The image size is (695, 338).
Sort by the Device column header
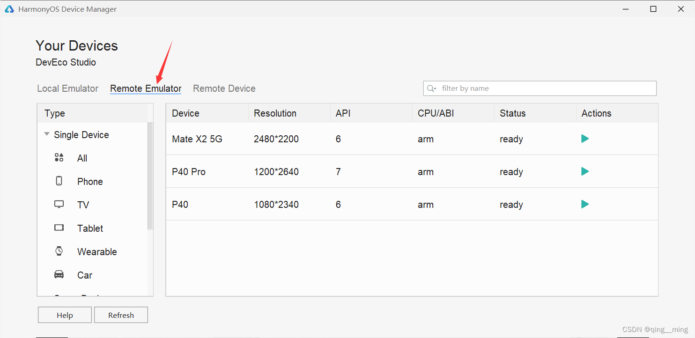[x=207, y=113]
